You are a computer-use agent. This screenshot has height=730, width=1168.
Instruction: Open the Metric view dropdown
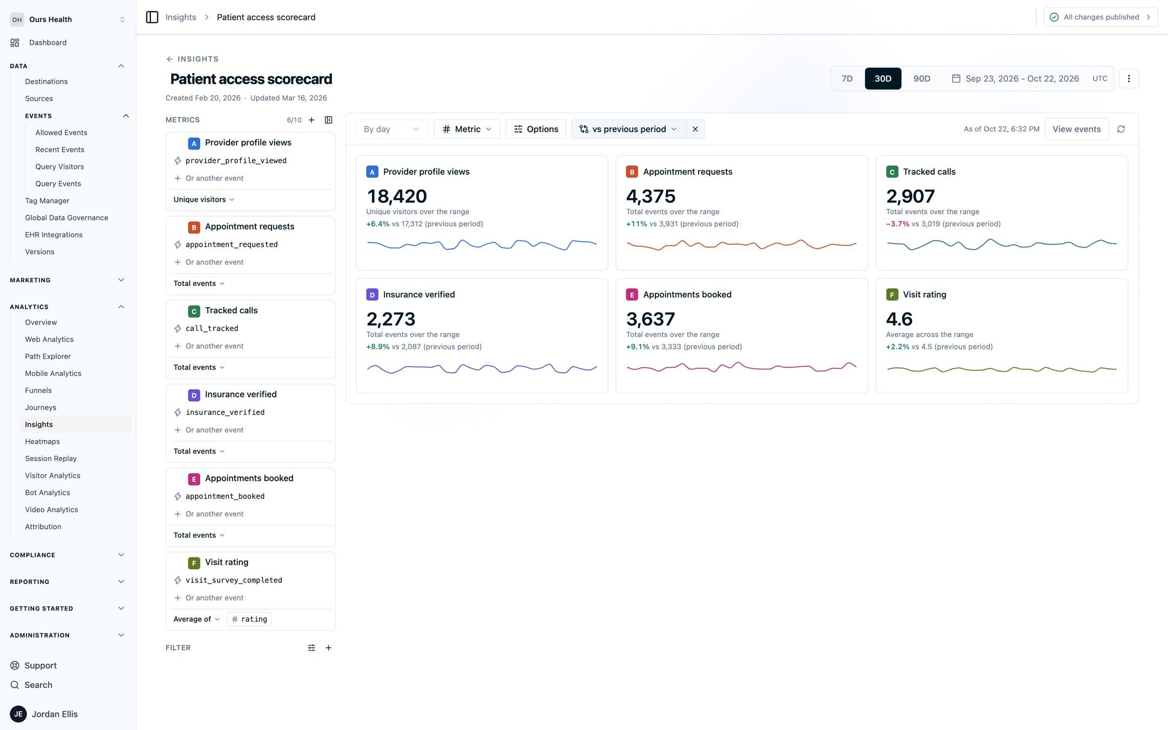[467, 129]
